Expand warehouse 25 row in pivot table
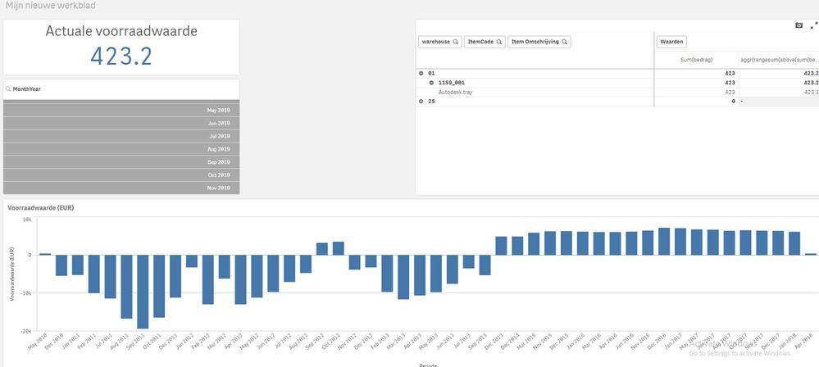 (x=421, y=102)
